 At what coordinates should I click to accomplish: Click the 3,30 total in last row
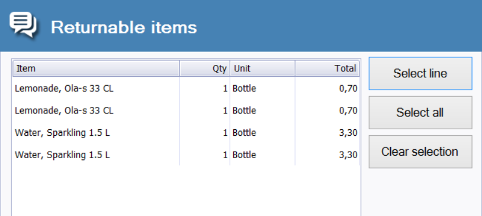(348, 155)
